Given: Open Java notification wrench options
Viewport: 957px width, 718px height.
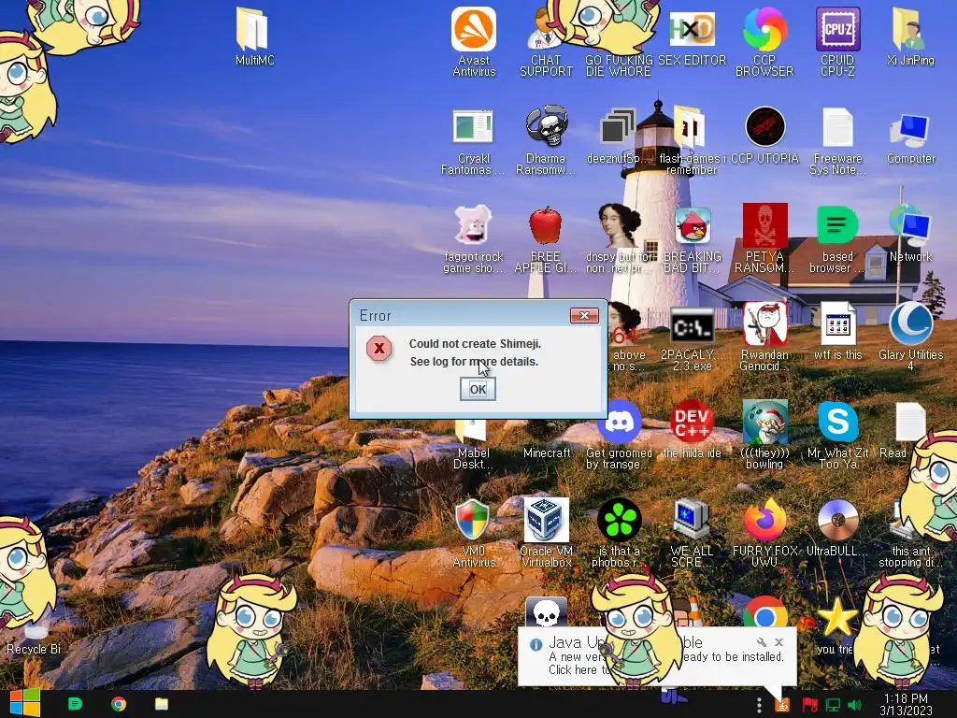Looking at the screenshot, I should [761, 642].
